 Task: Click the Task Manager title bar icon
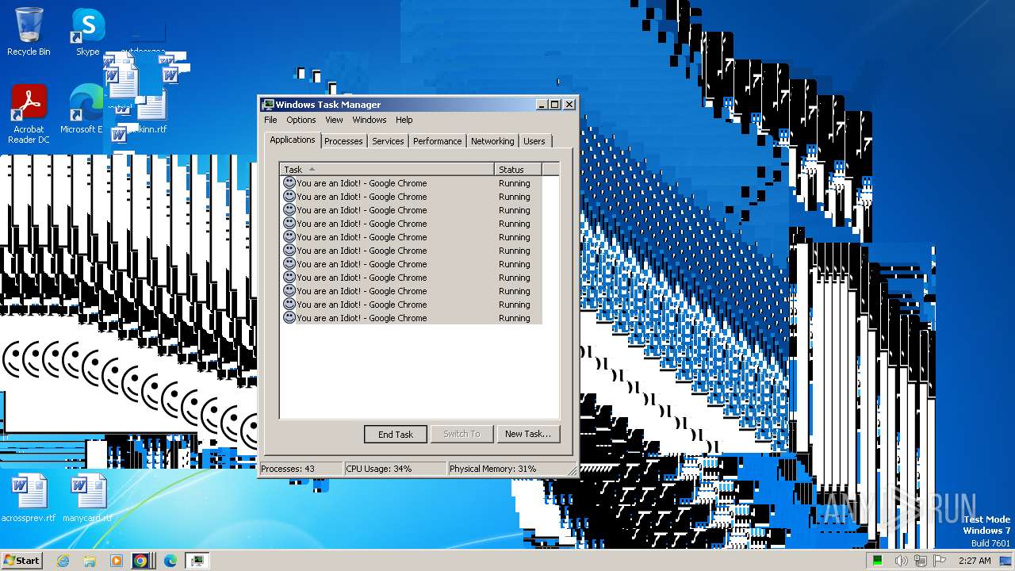pyautogui.click(x=268, y=105)
